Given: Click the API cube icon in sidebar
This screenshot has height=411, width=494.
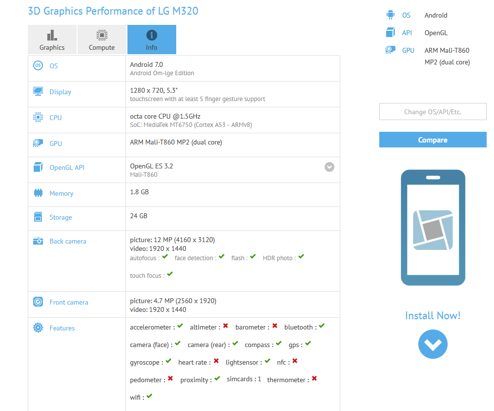Looking at the screenshot, I should (391, 32).
